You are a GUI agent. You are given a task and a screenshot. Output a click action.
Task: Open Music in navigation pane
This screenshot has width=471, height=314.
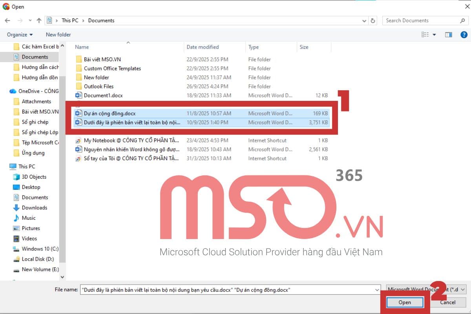[x=24, y=218]
